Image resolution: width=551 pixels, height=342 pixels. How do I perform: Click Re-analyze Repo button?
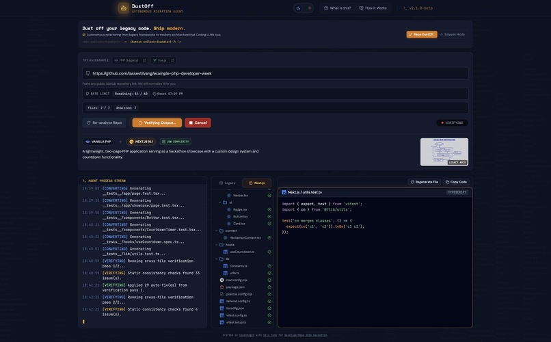[x=104, y=122]
